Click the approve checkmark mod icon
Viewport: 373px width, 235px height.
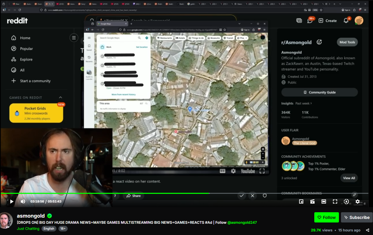coord(241,196)
